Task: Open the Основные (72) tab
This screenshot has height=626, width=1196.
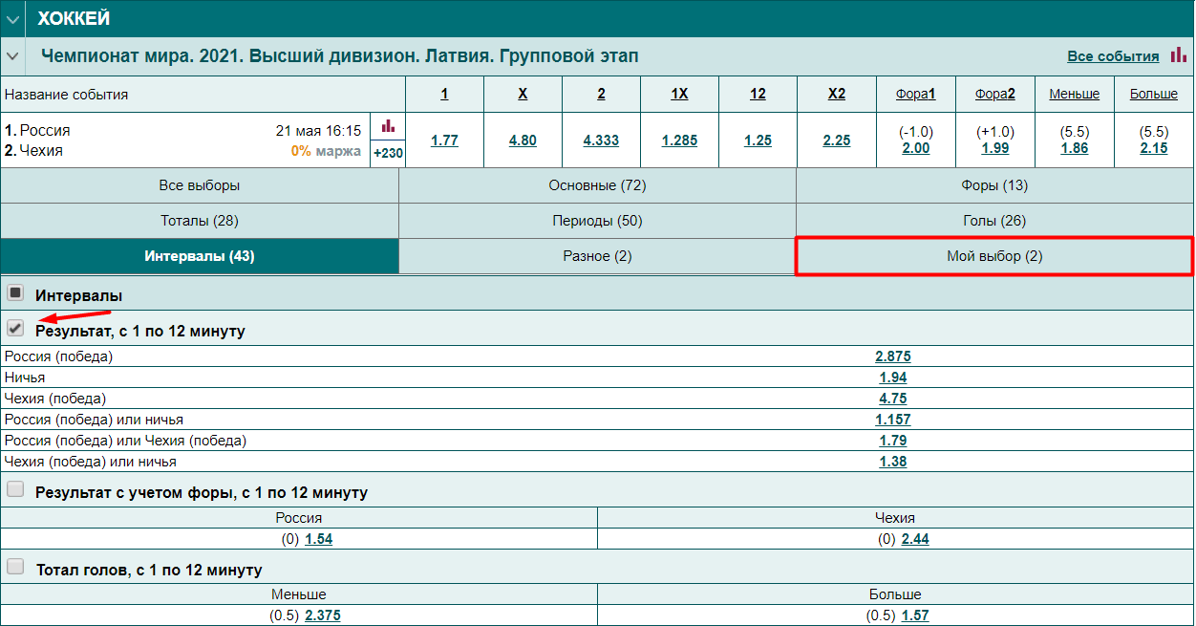Action: pos(597,185)
